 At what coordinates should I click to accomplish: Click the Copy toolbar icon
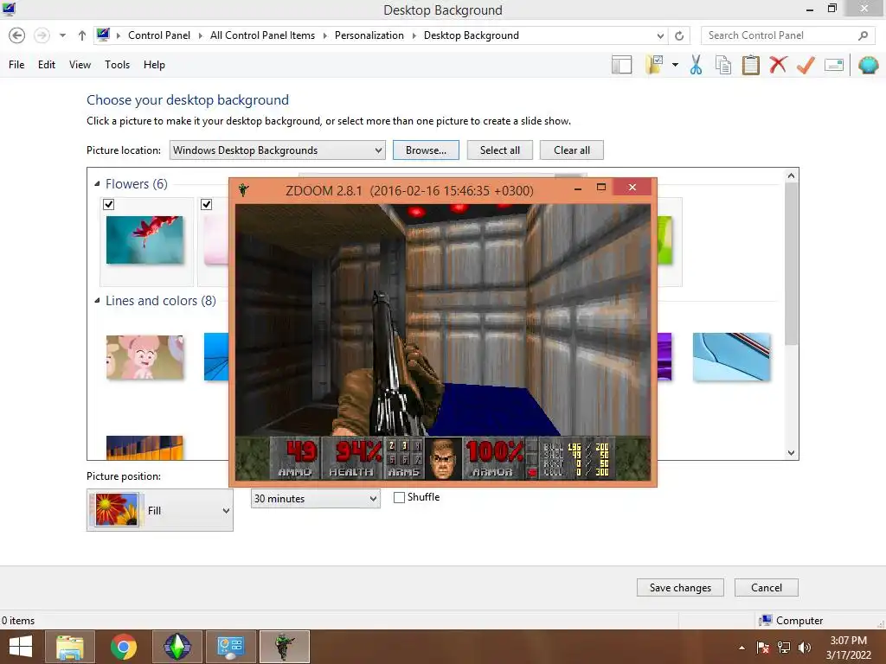click(723, 65)
